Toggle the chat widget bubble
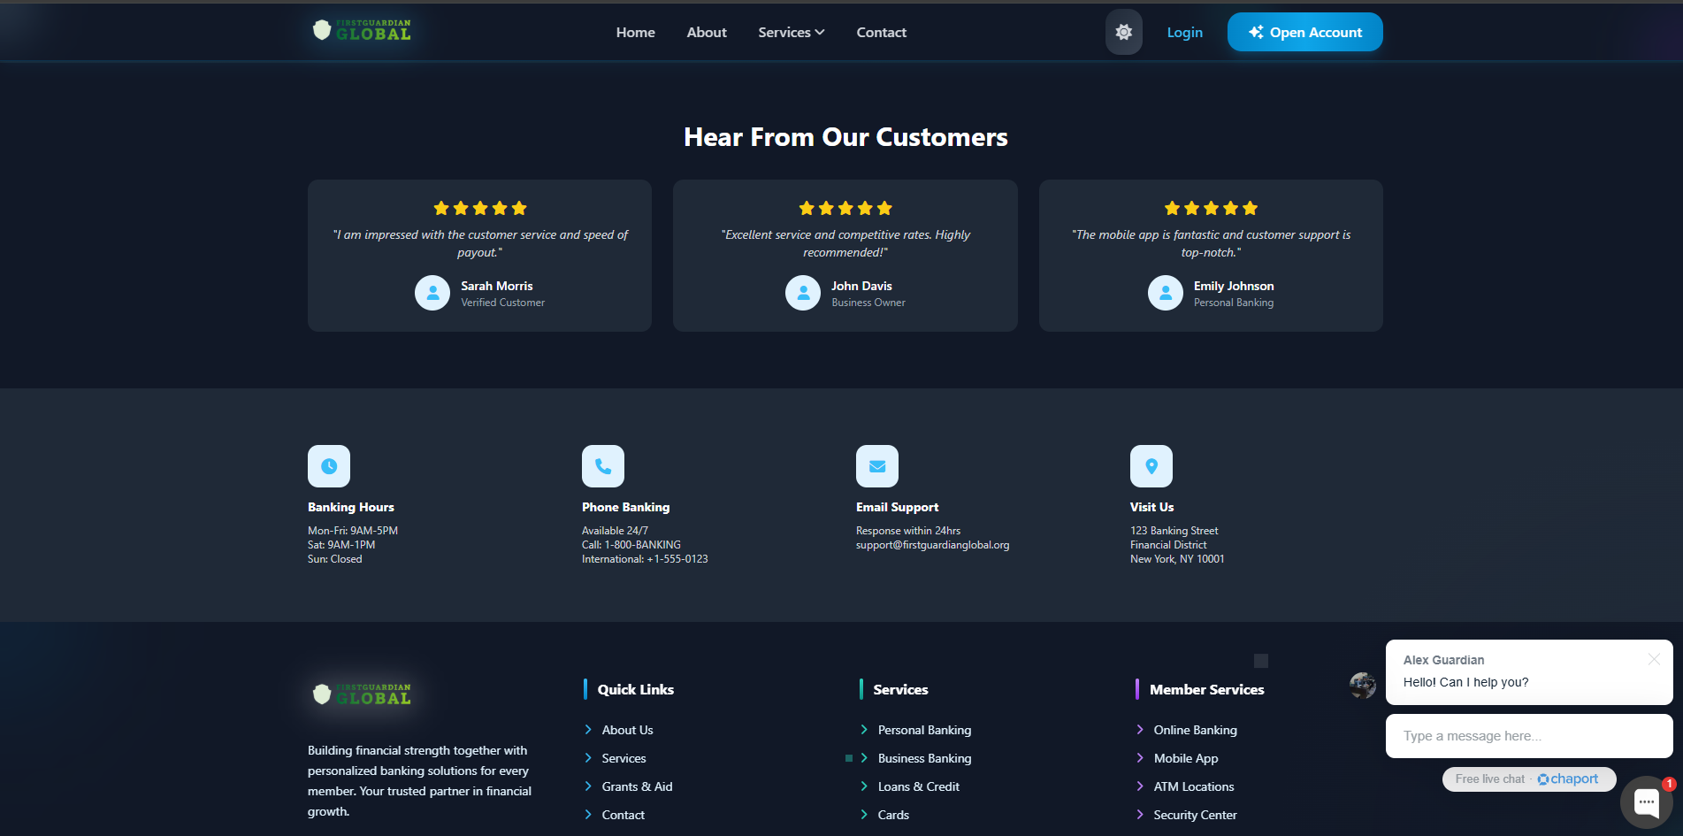This screenshot has width=1683, height=836. (x=1646, y=801)
